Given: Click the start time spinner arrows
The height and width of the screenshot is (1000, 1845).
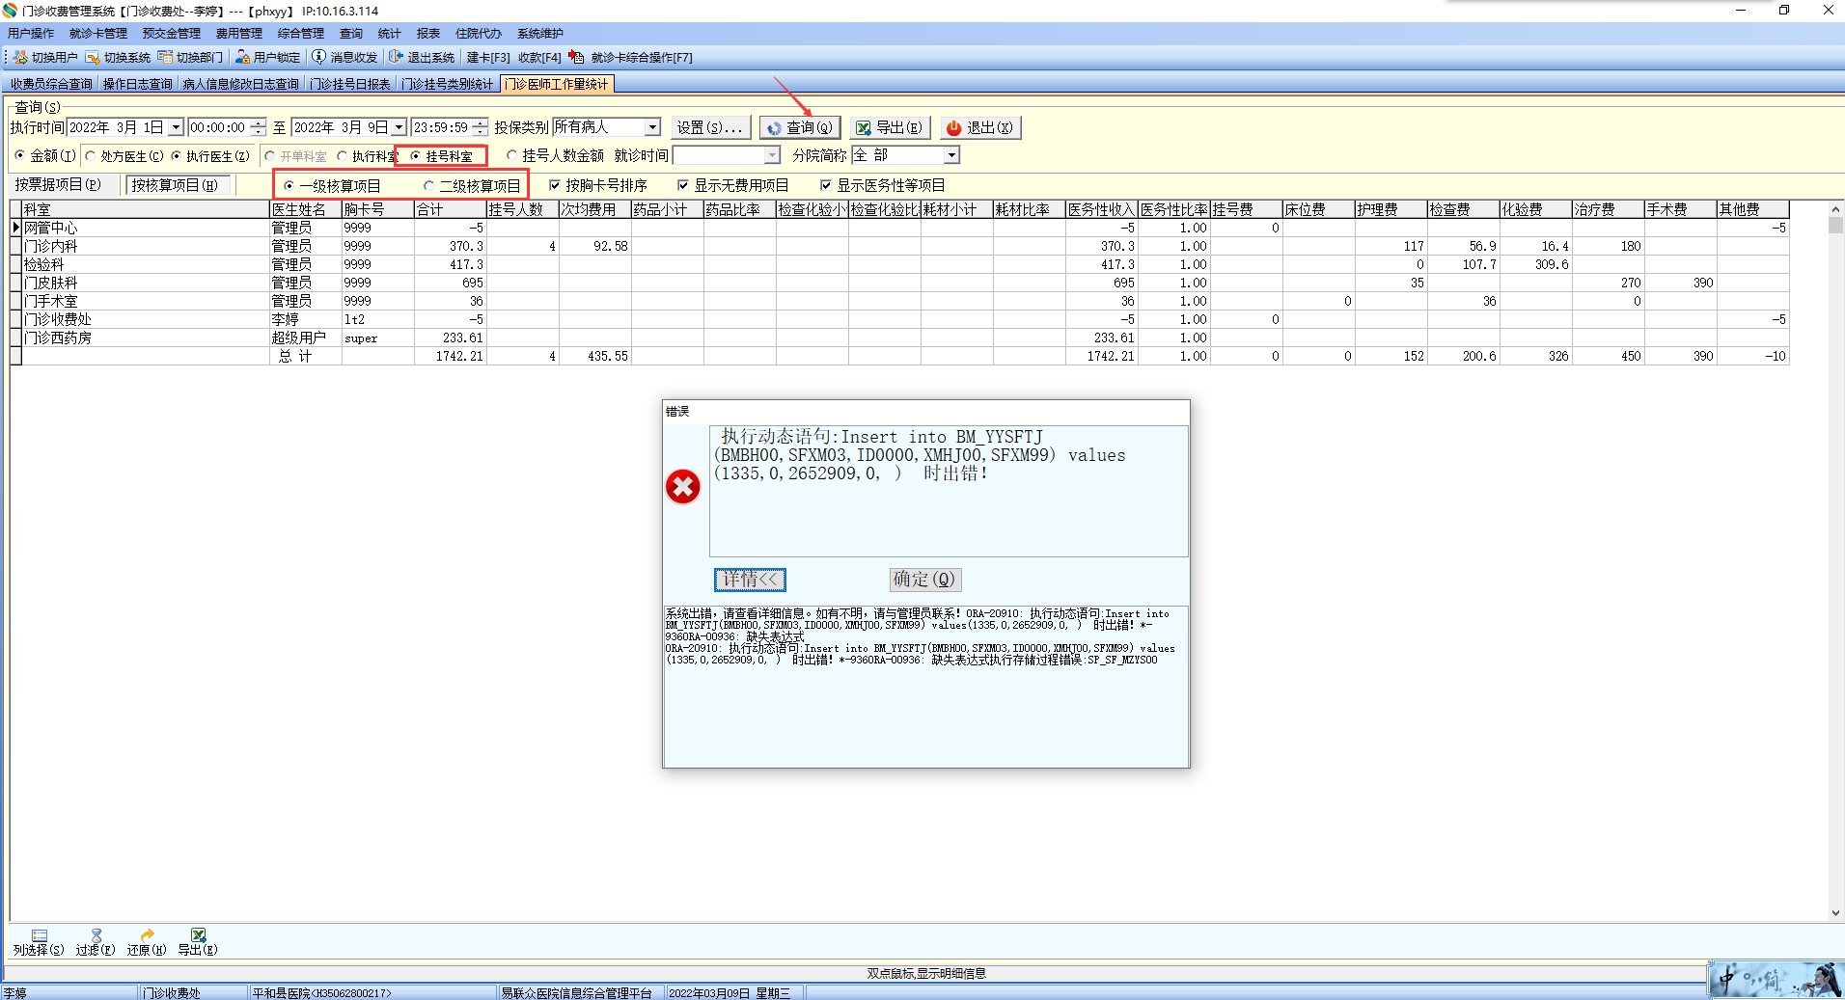Looking at the screenshot, I should click(x=258, y=127).
